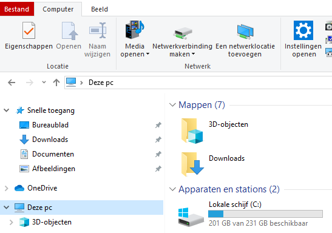Open Downloads folder in Mappen section

(x=192, y=164)
